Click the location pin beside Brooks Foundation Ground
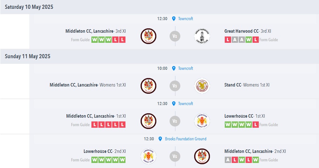 160,139
